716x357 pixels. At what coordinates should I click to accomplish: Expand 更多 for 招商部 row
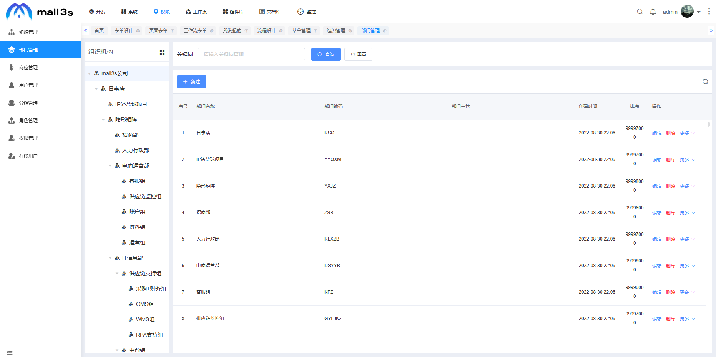688,213
